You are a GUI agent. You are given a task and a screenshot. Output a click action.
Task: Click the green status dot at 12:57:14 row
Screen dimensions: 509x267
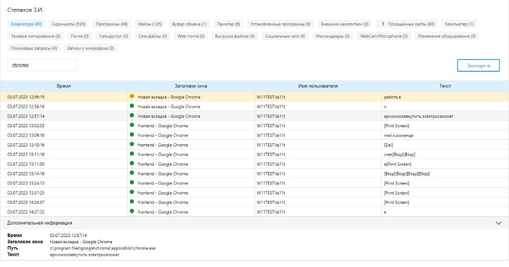[132, 115]
